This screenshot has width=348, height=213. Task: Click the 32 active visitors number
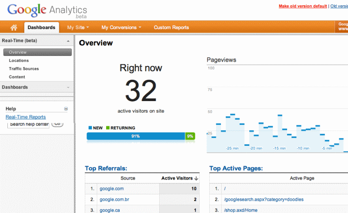click(141, 91)
